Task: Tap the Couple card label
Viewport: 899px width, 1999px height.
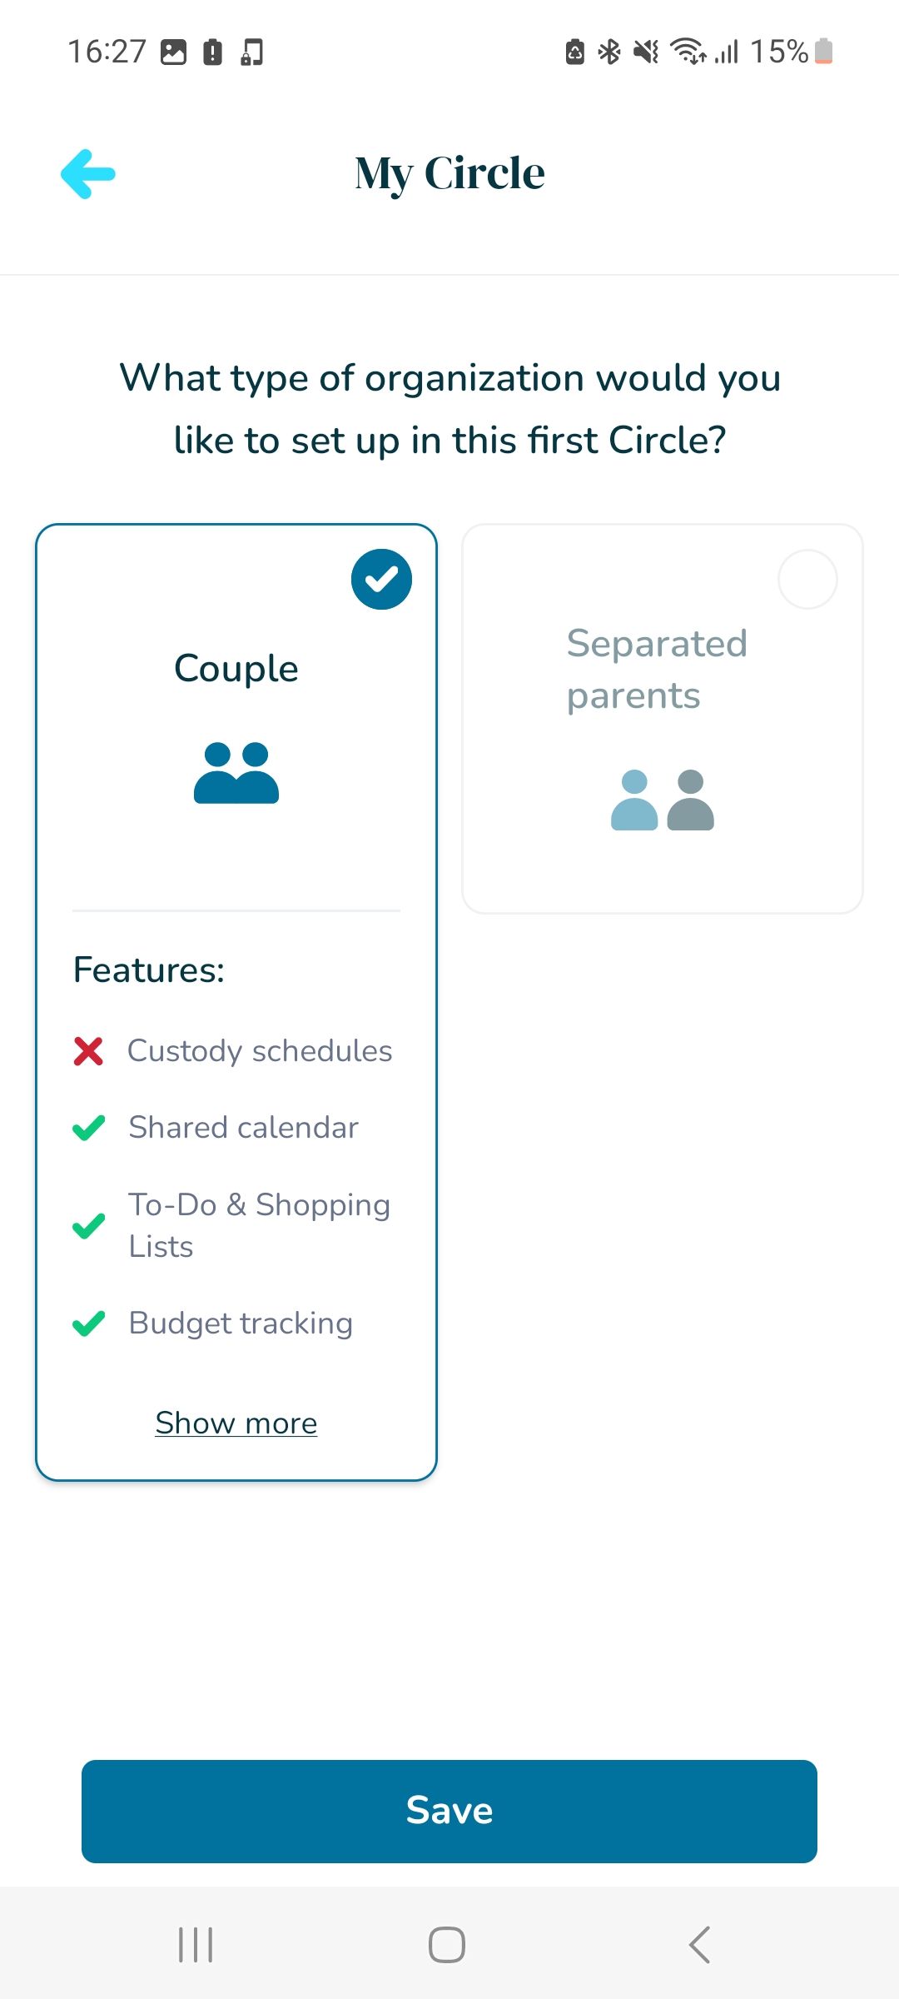Action: tap(236, 667)
